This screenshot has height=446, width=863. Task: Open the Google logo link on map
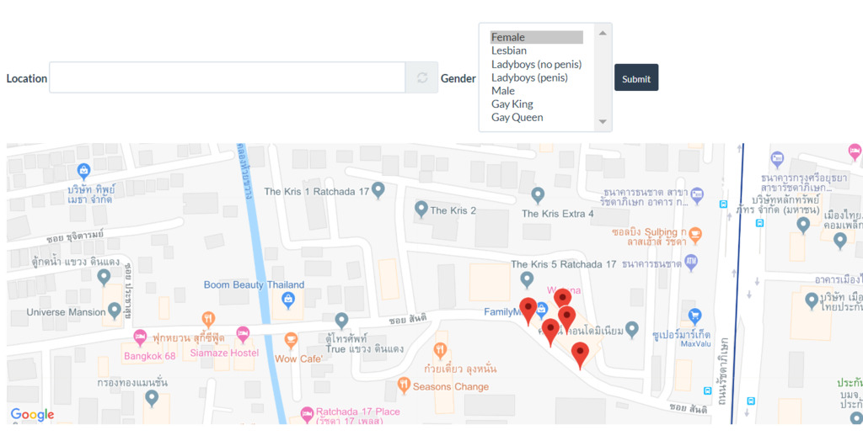coord(32,415)
